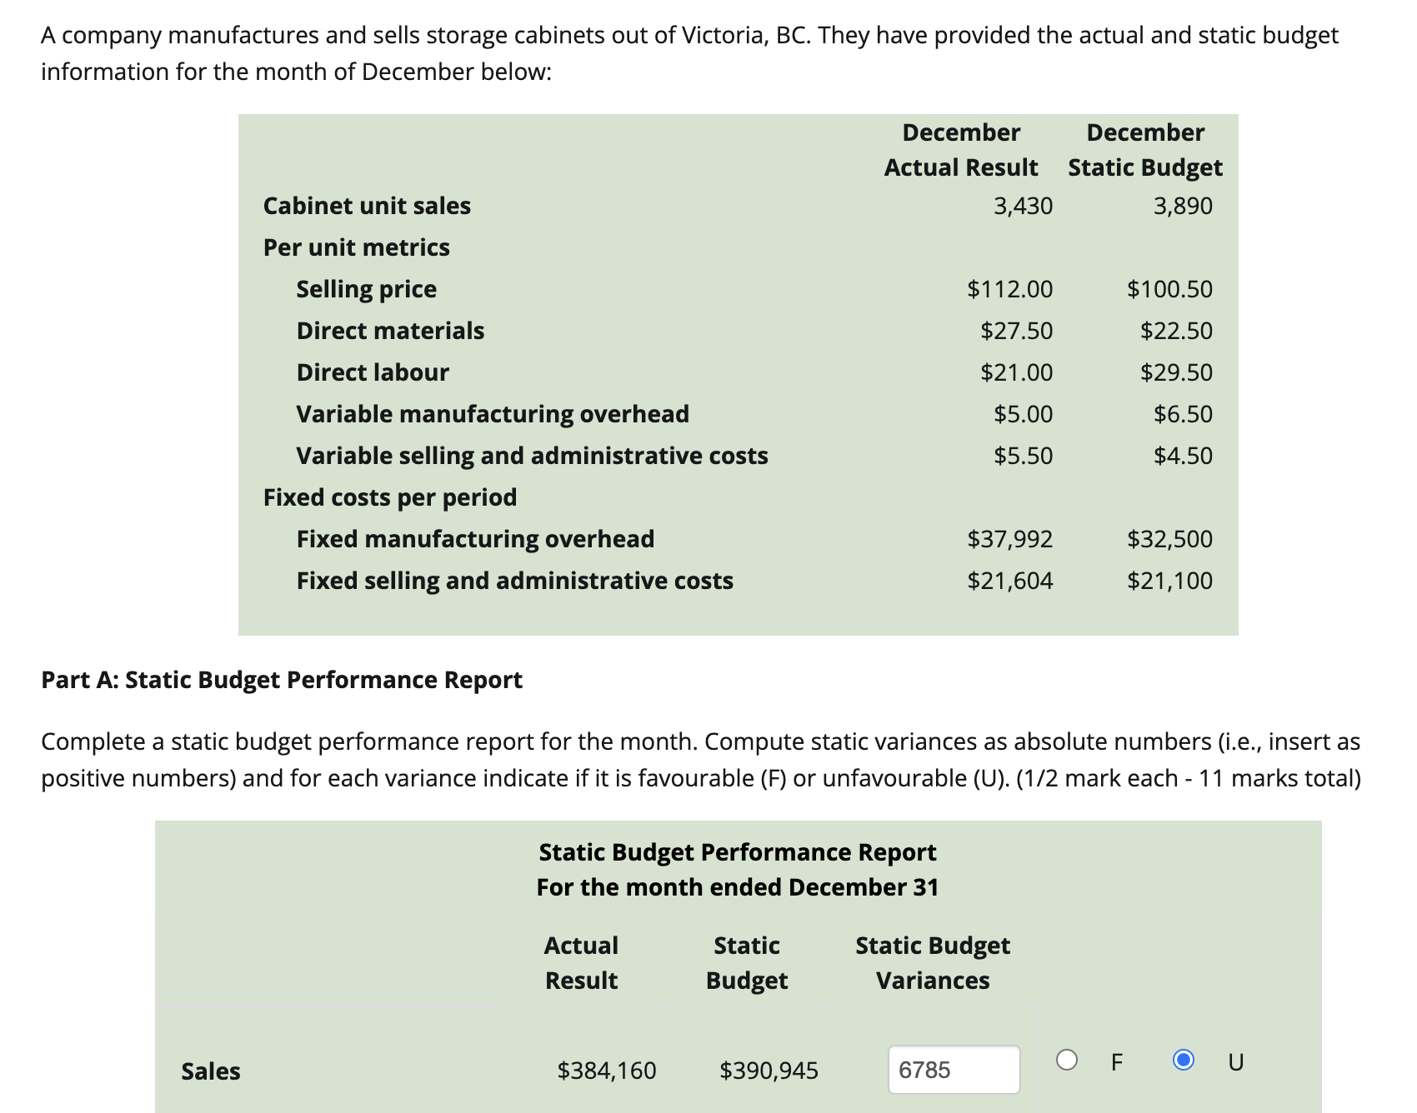Image resolution: width=1417 pixels, height=1113 pixels.
Task: Click the Sales row label in report
Action: (211, 1071)
